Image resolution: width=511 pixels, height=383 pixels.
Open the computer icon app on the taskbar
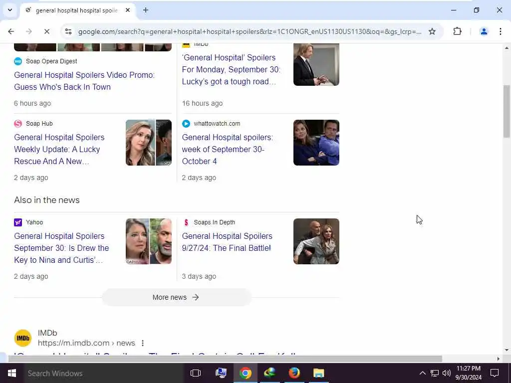(221, 373)
